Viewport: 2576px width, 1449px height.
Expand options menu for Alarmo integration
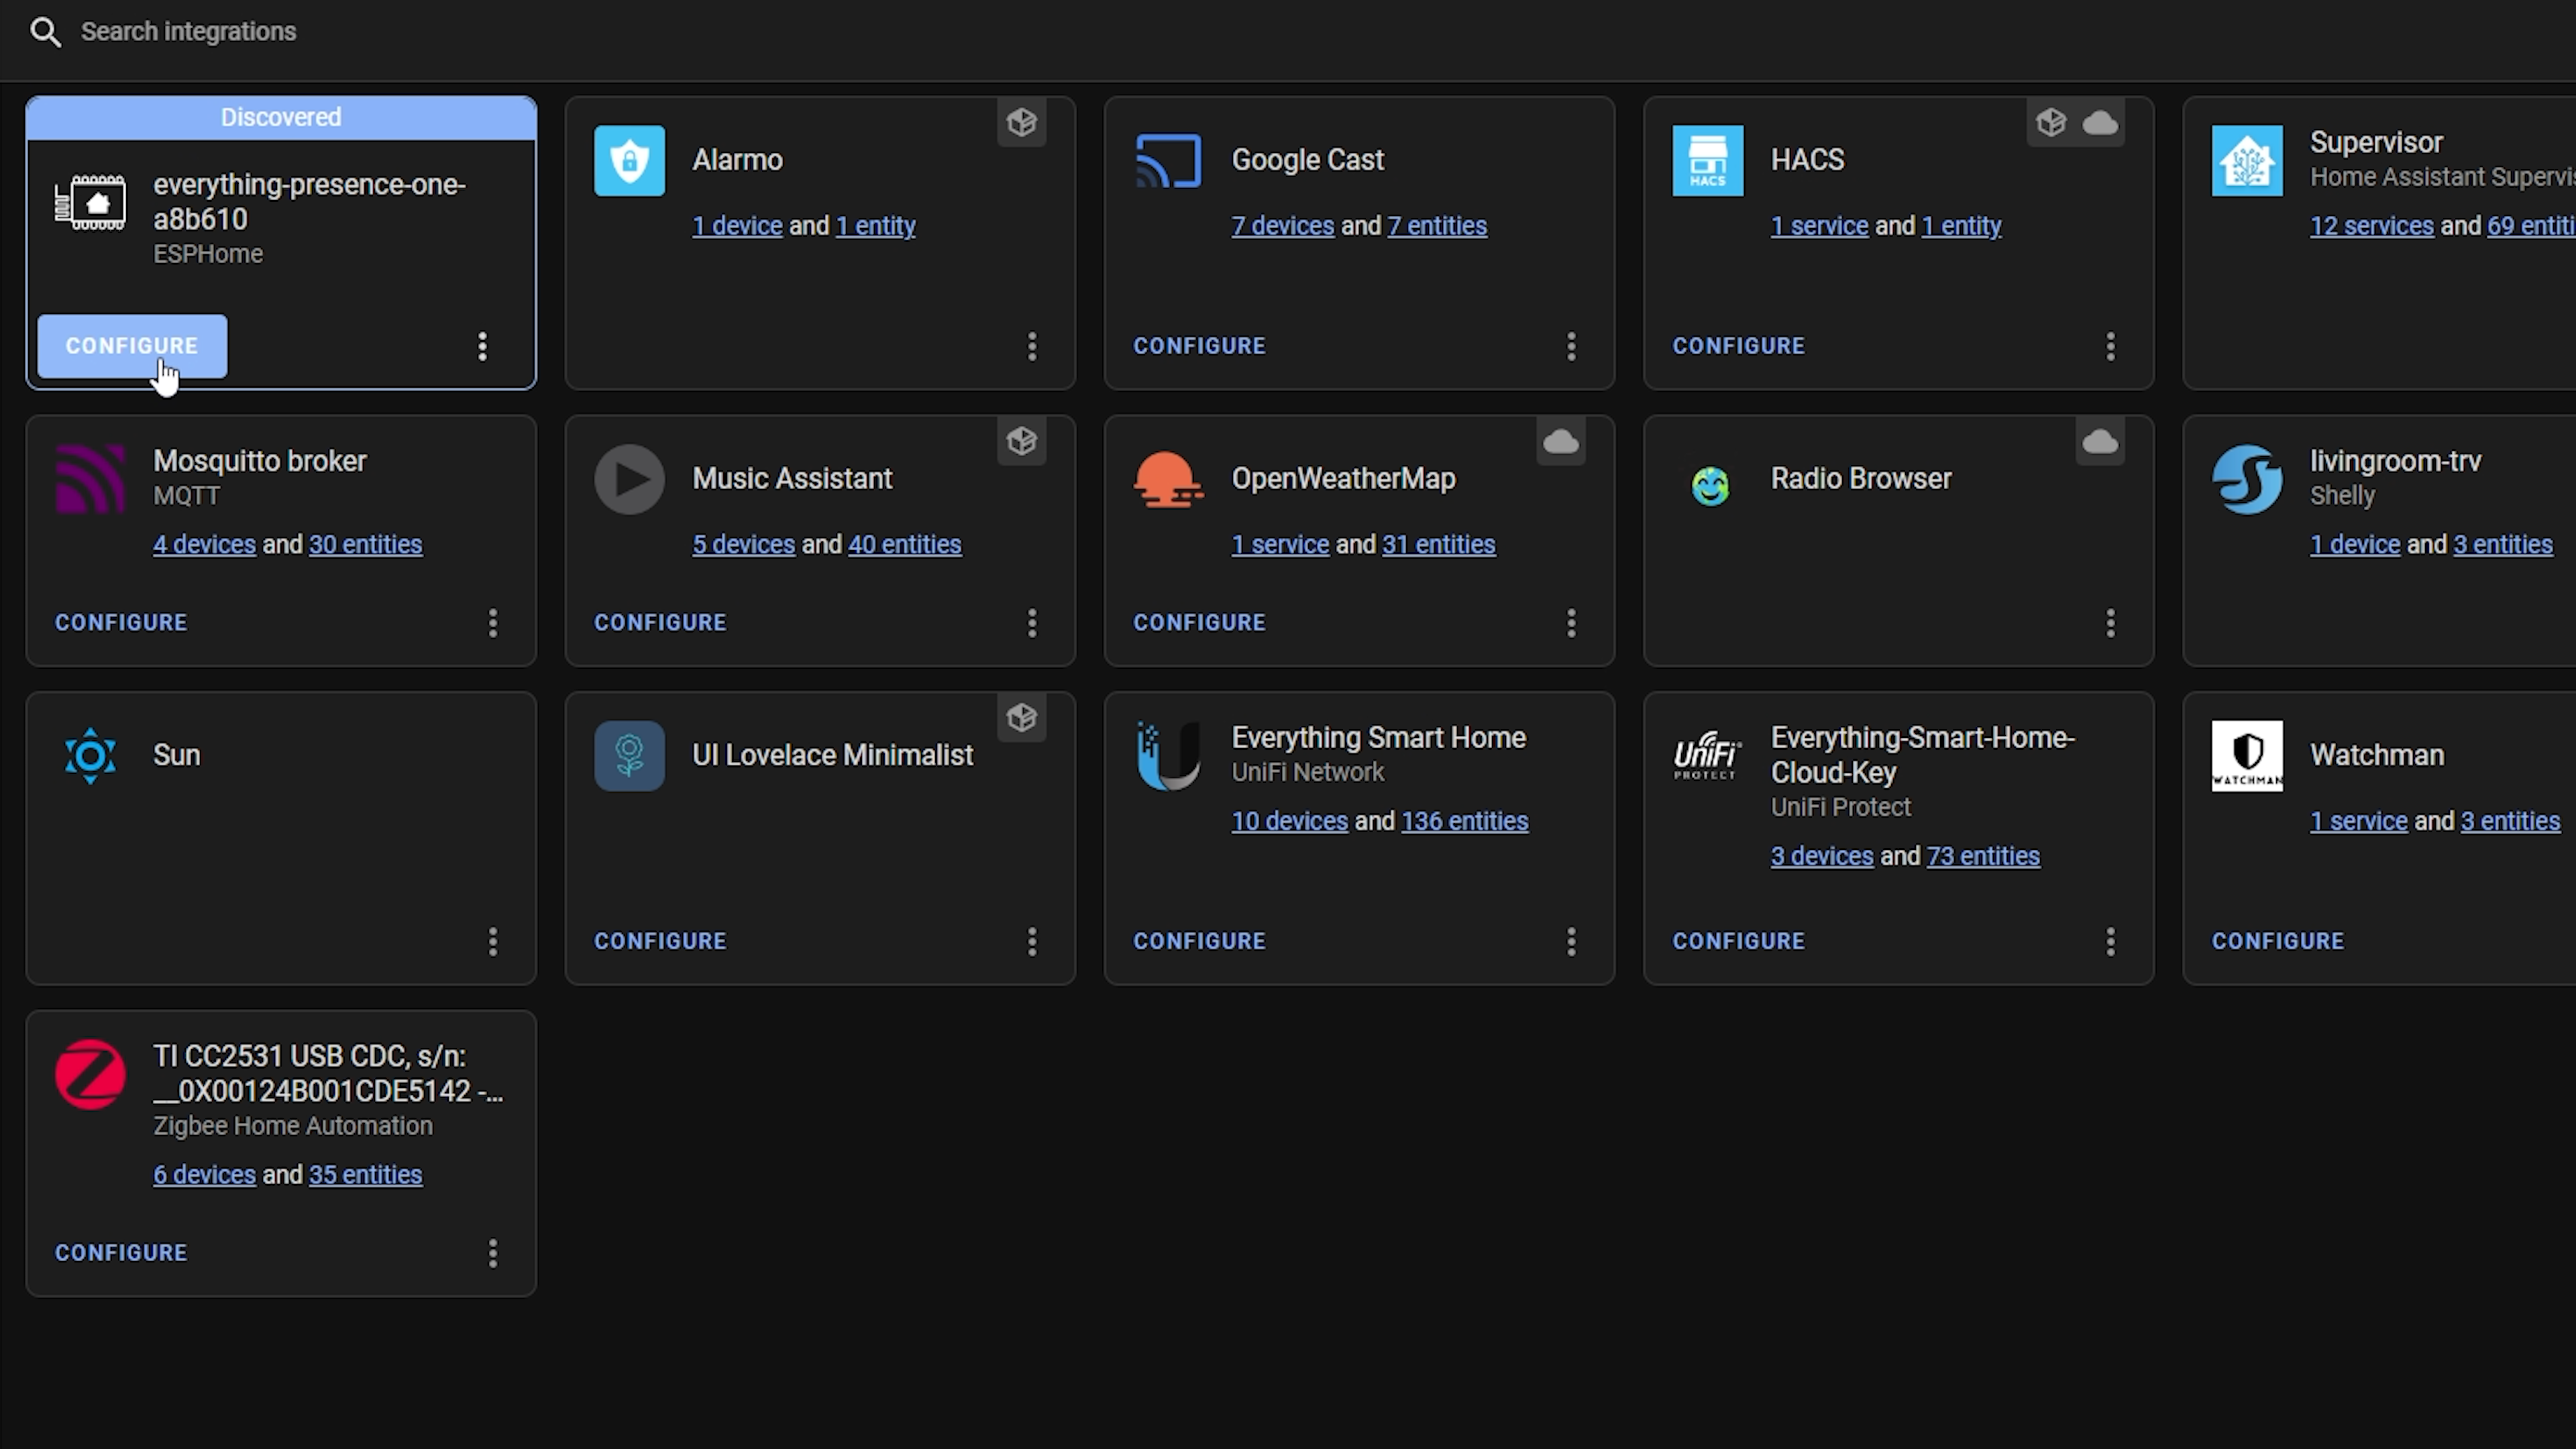click(x=1032, y=345)
